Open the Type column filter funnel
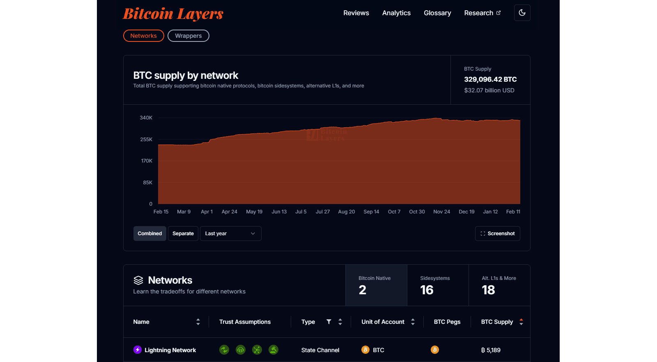This screenshot has height=362, width=657. [329, 322]
